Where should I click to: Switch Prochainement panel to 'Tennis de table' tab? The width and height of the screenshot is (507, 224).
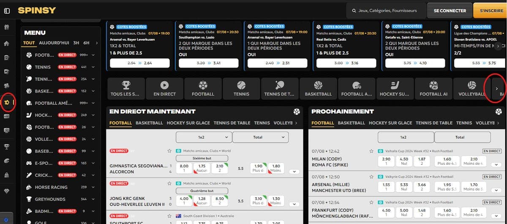point(434,123)
